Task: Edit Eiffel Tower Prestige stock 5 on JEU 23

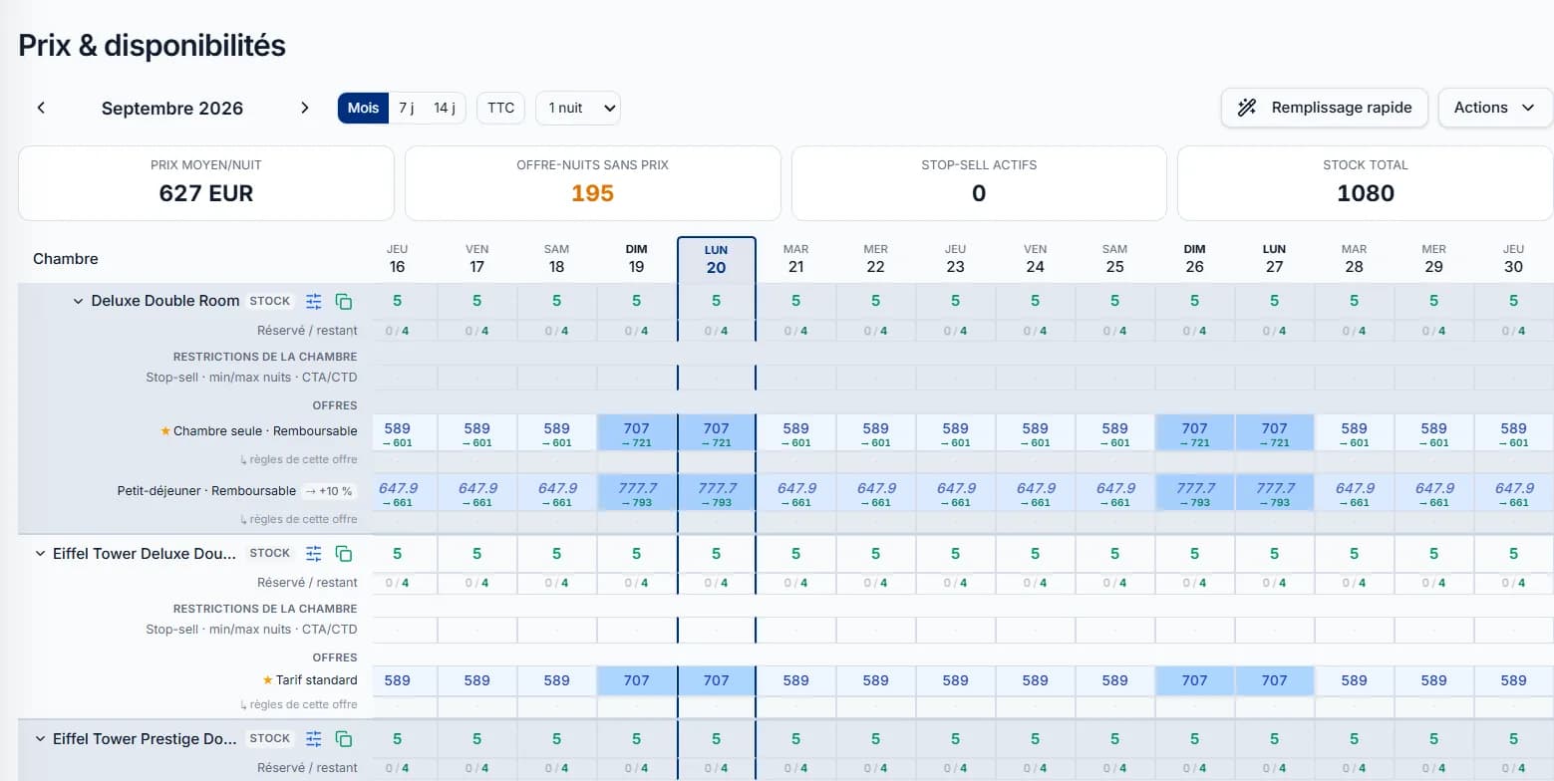Action: click(955, 738)
